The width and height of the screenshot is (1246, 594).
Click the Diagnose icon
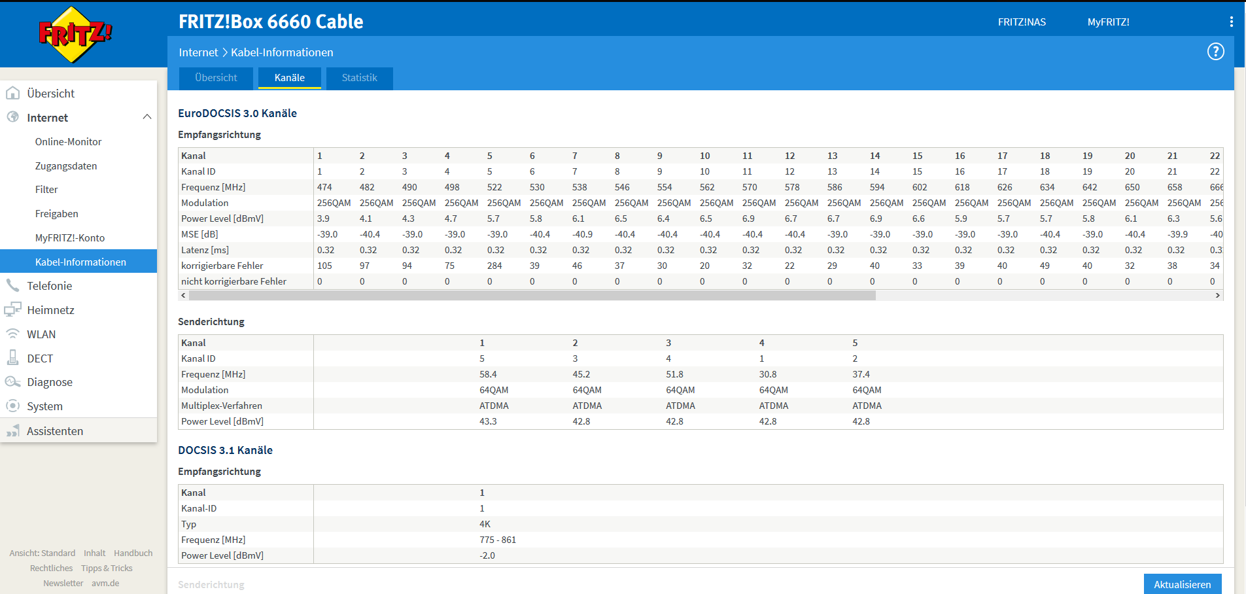point(12,382)
